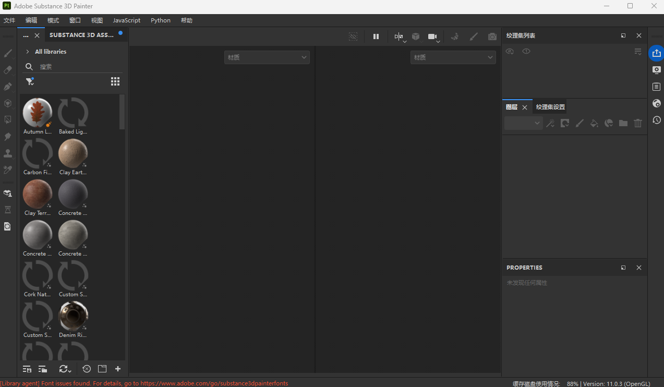
Task: Open the right viewport 材质 dropdown
Action: 453,57
